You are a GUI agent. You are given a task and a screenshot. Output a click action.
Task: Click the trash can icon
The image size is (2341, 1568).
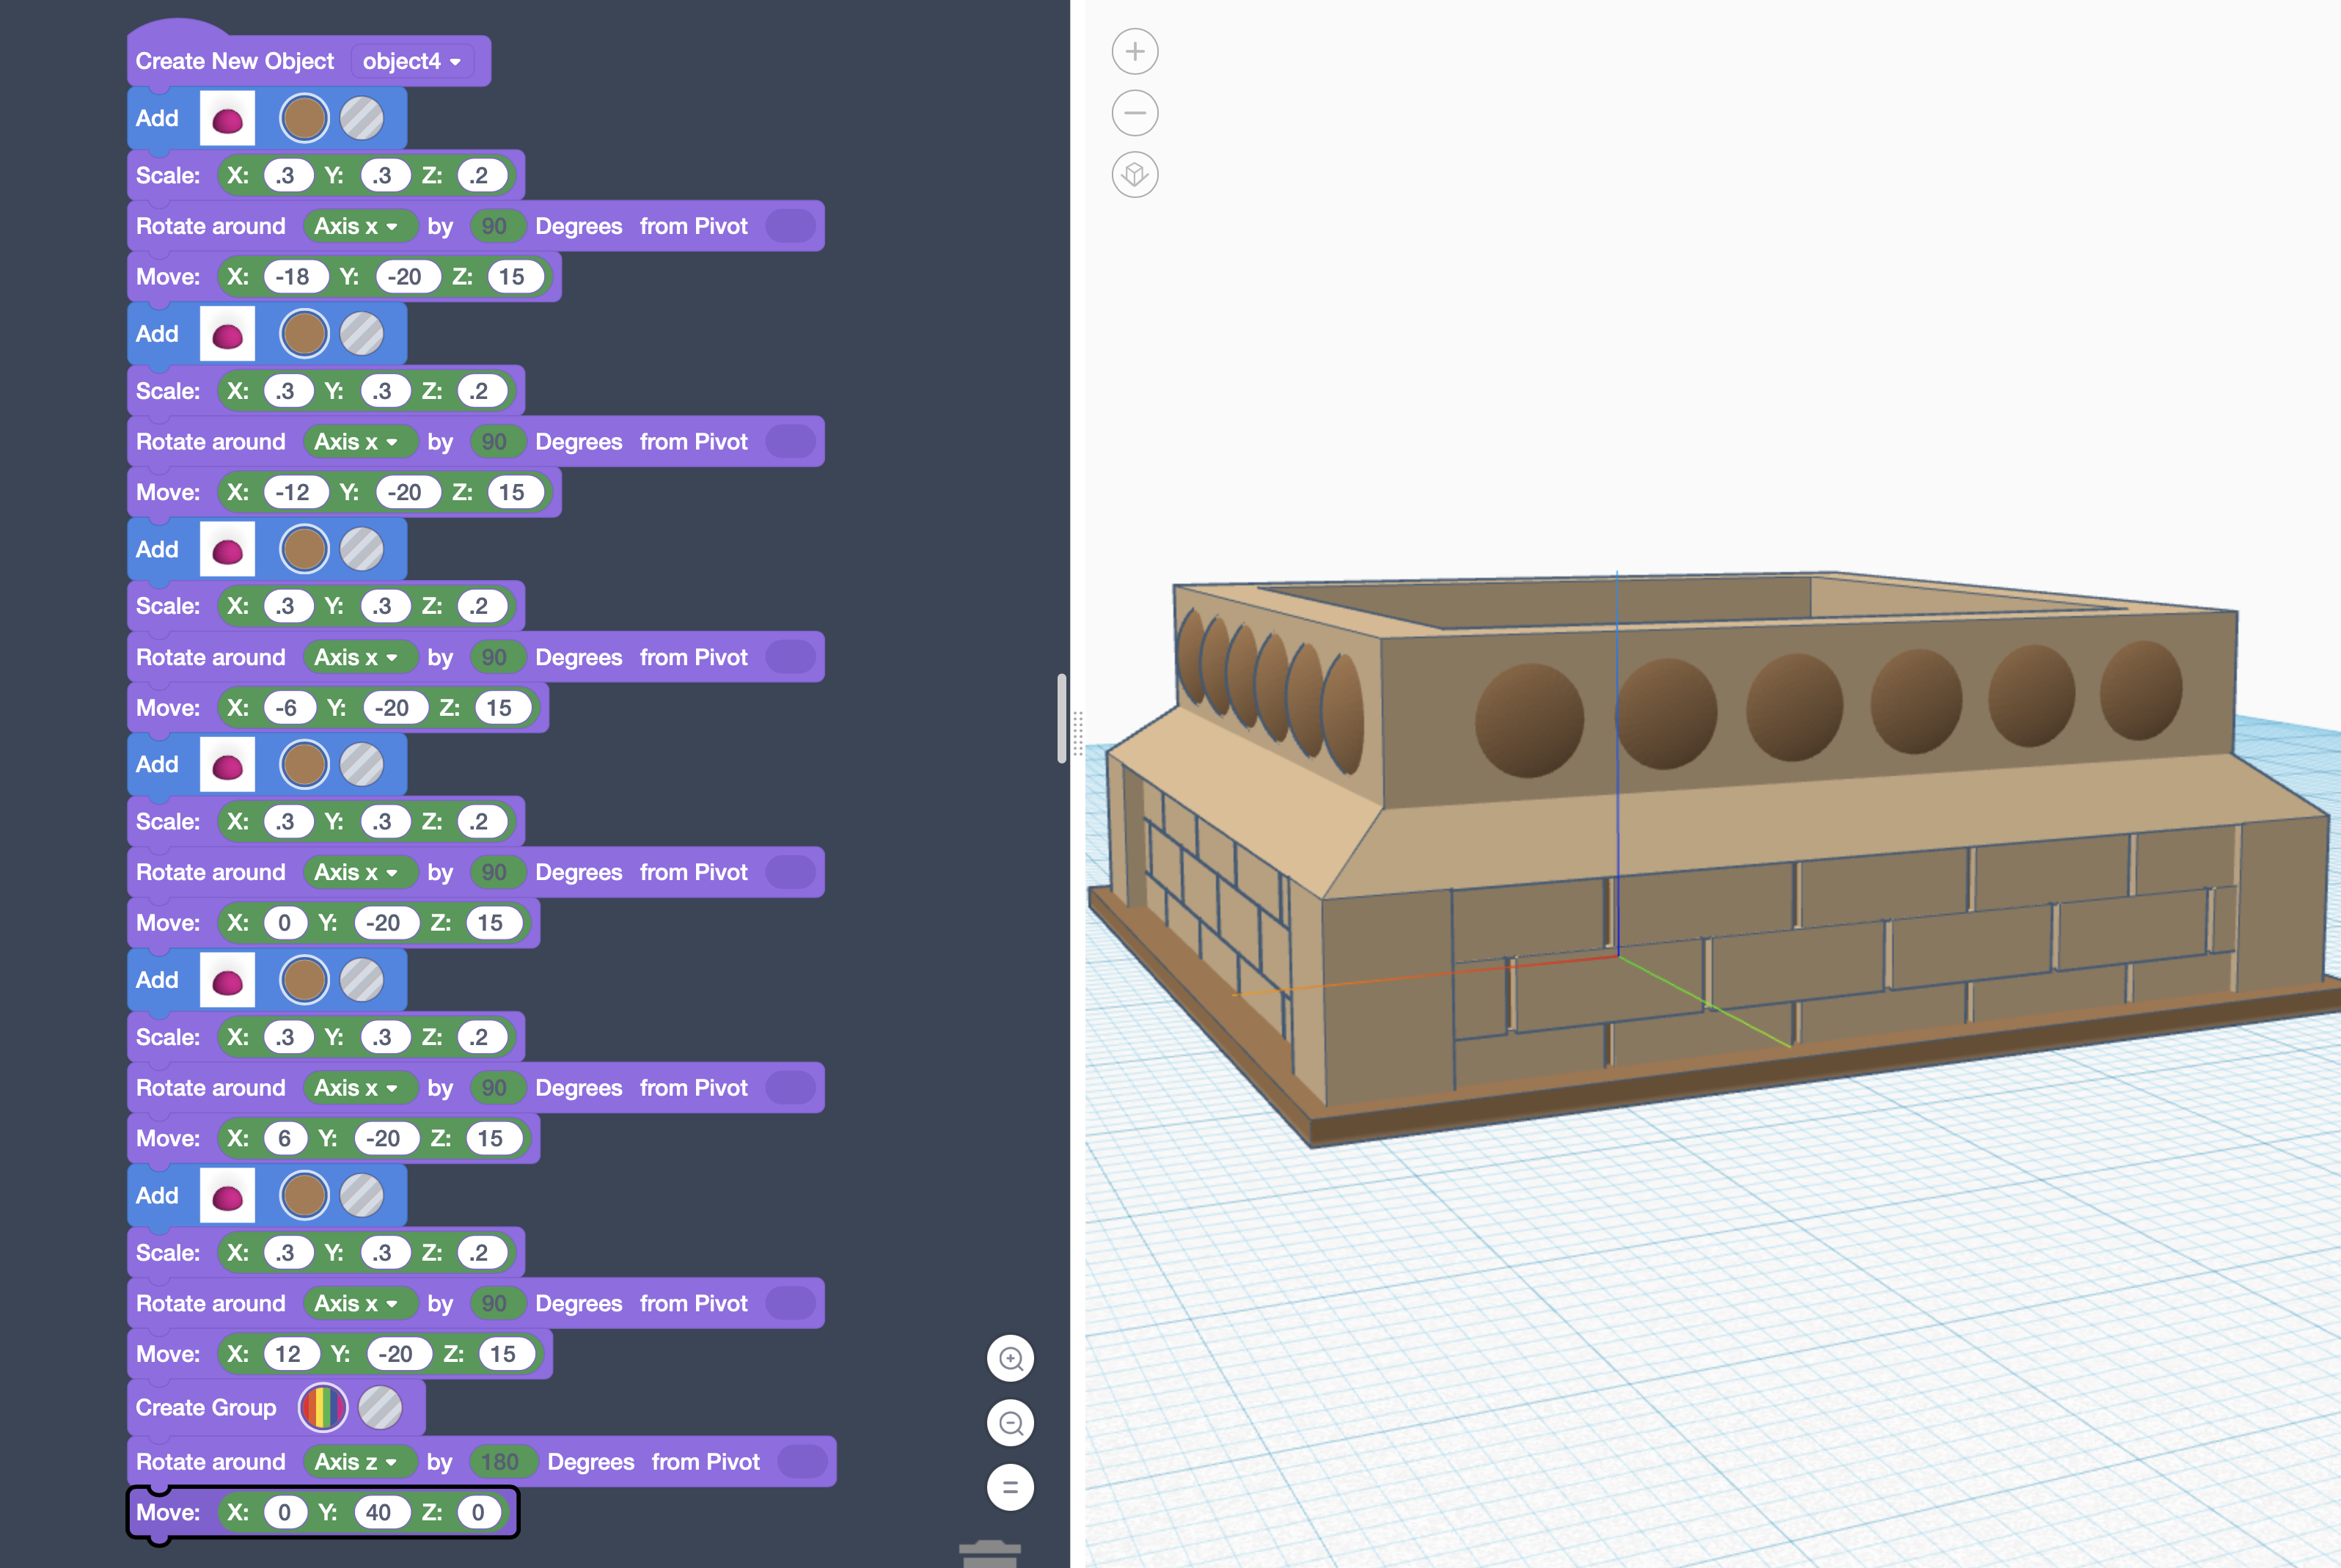989,1553
